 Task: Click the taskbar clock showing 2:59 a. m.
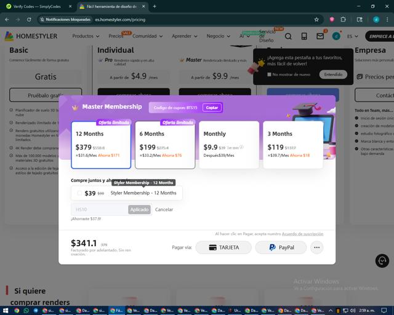[367, 311]
